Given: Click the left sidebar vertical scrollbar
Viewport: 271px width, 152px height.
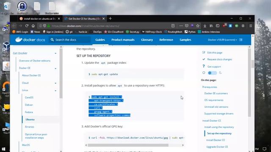Looking at the screenshot, I should click(x=61, y=73).
